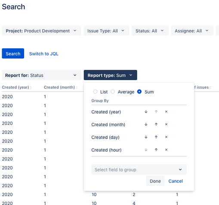Image resolution: width=219 pixels, height=205 pixels.
Task: Open the Report for: Status dropdown
Action: 41,75
